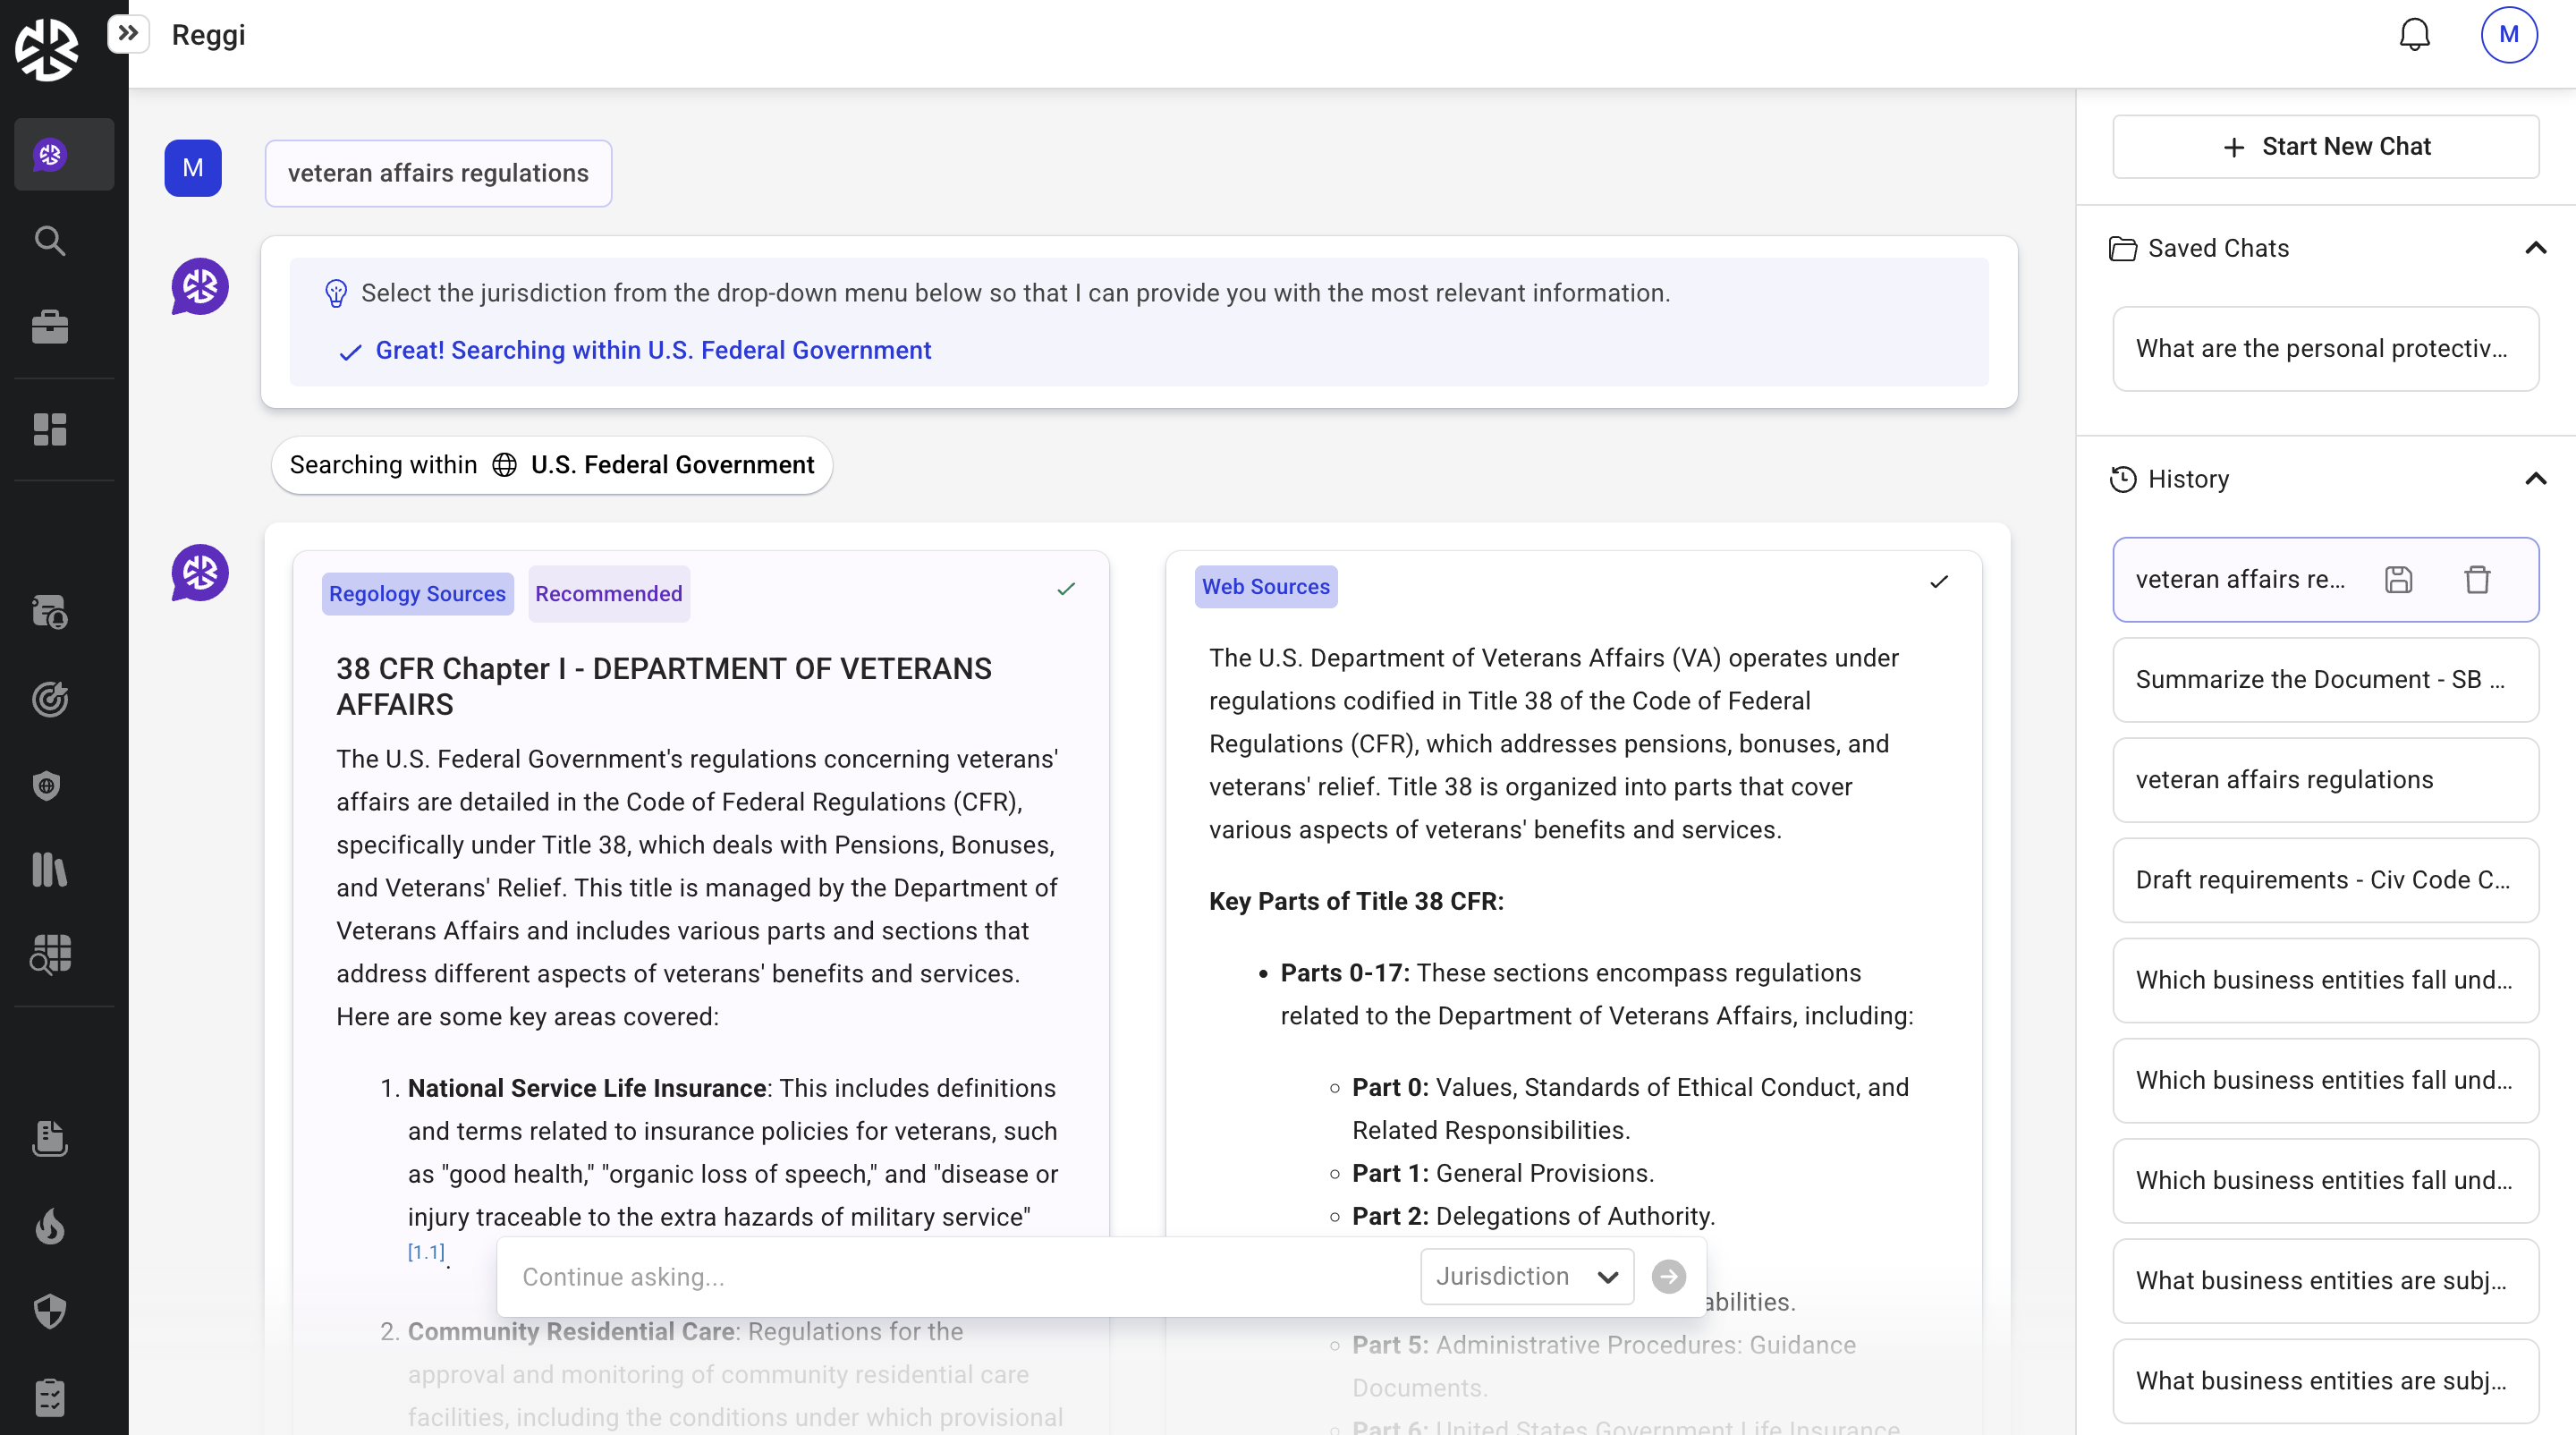This screenshot has width=2576, height=1435.
Task: Save the veteran affairs re... chat
Action: pos(2398,580)
